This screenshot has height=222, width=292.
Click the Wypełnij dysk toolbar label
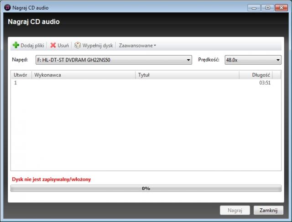point(98,46)
